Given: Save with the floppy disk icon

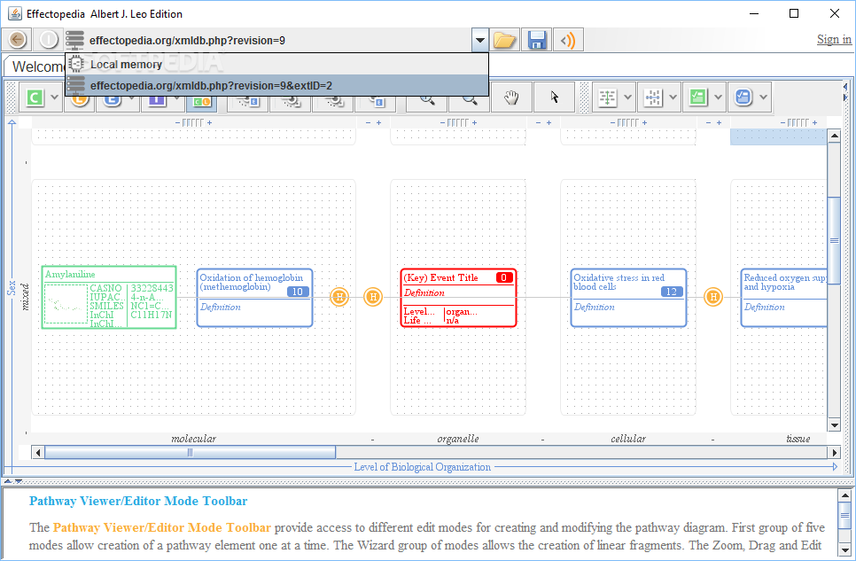Looking at the screenshot, I should point(537,40).
